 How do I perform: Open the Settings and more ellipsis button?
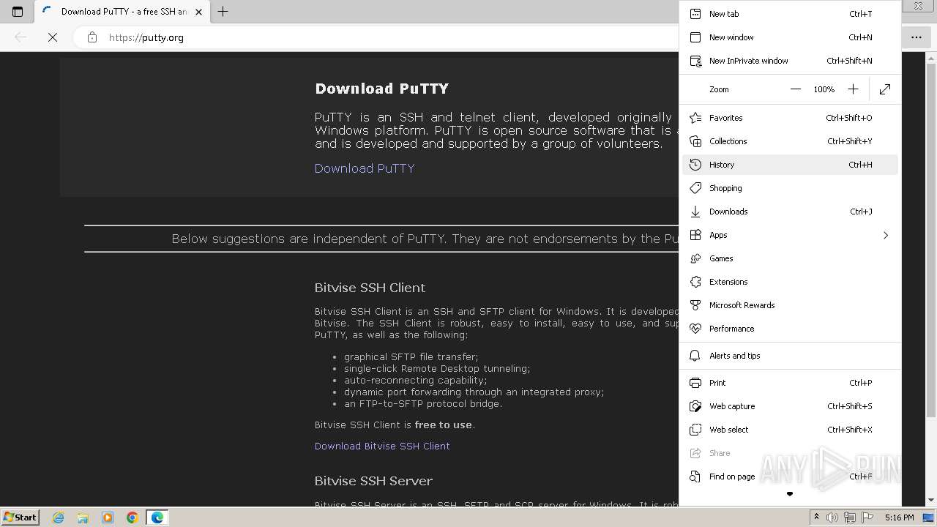917,37
